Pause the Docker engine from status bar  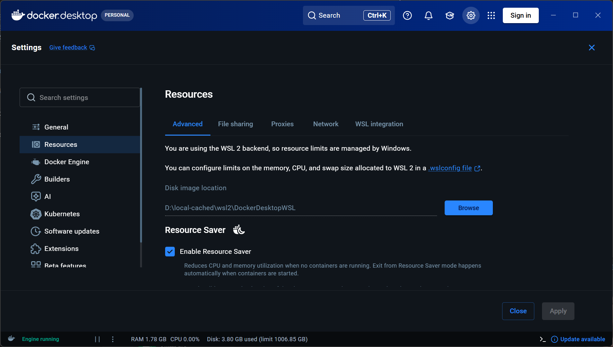[97, 339]
